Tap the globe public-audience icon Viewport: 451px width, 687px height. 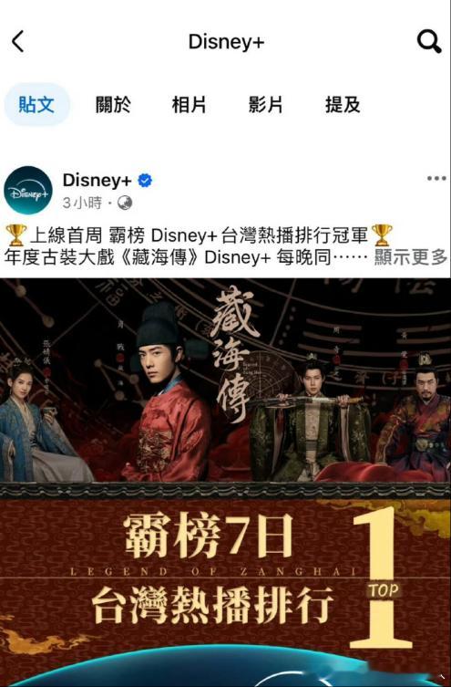pyautogui.click(x=125, y=203)
